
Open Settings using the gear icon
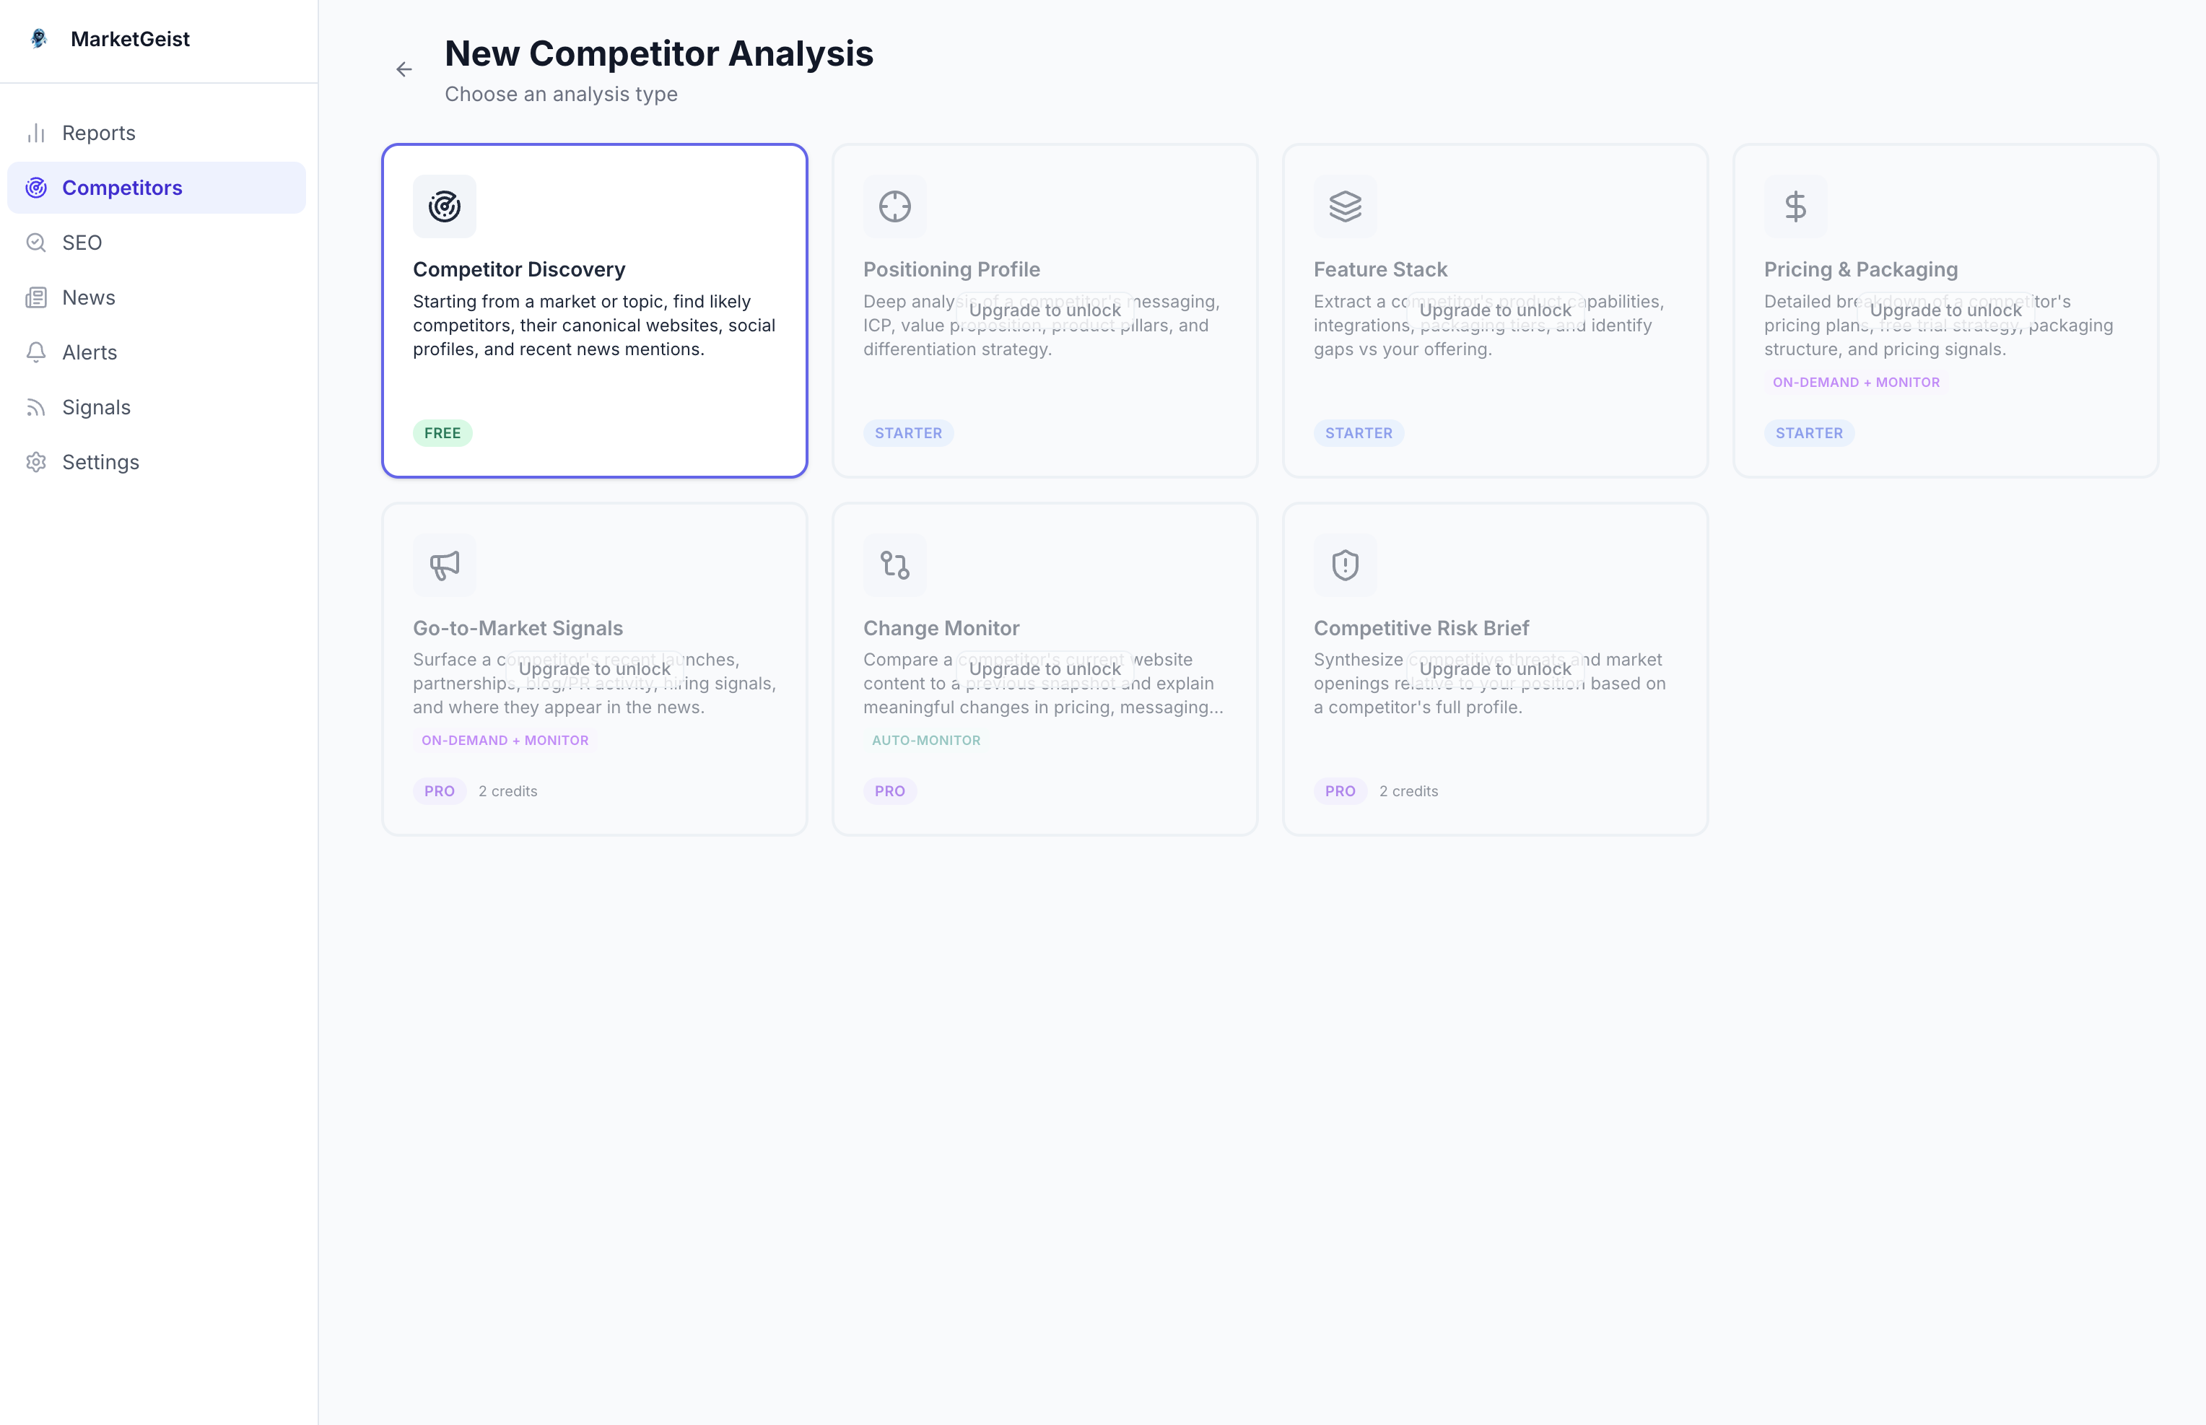[36, 462]
